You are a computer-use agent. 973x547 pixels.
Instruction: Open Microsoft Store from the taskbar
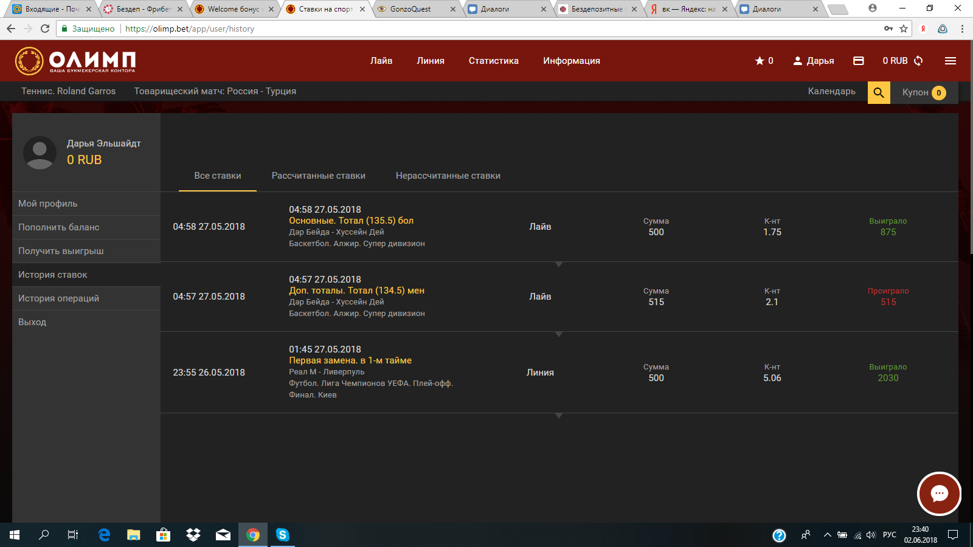pyautogui.click(x=164, y=535)
